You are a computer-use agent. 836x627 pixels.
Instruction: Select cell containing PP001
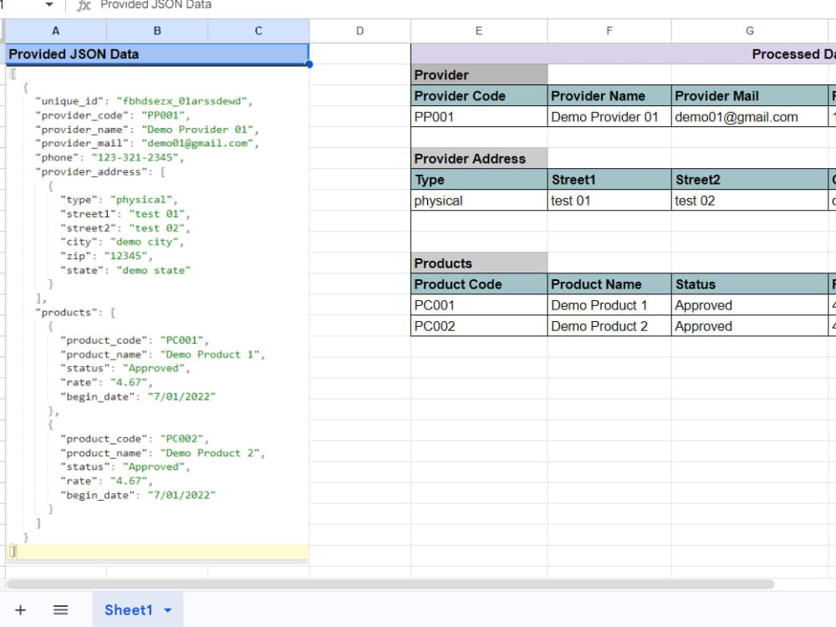tap(479, 117)
